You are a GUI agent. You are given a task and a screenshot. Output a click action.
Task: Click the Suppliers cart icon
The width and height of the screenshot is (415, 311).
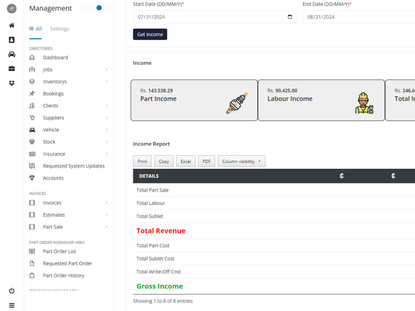click(32, 118)
